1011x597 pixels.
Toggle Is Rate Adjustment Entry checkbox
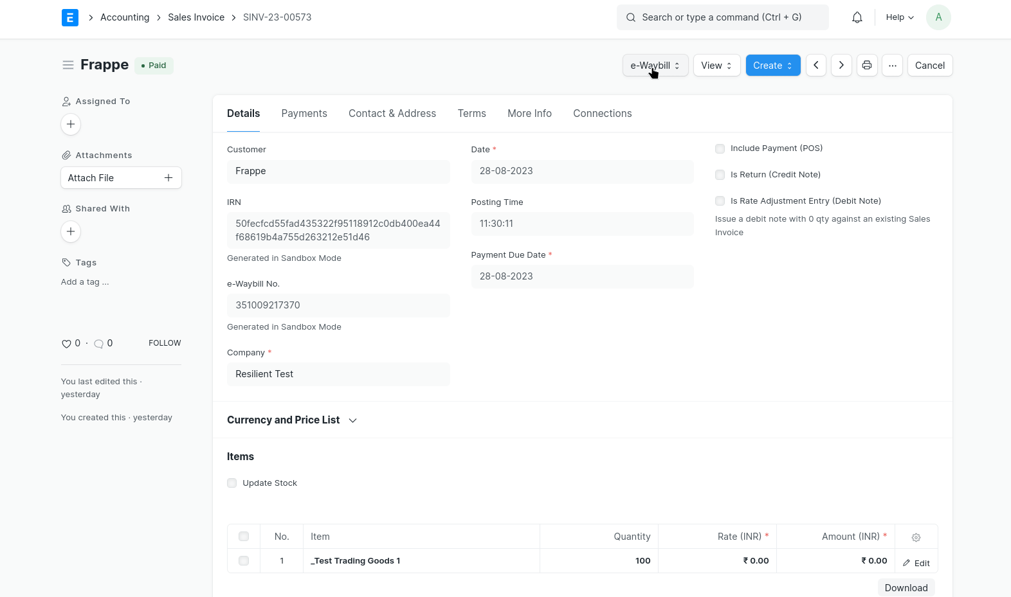click(720, 201)
